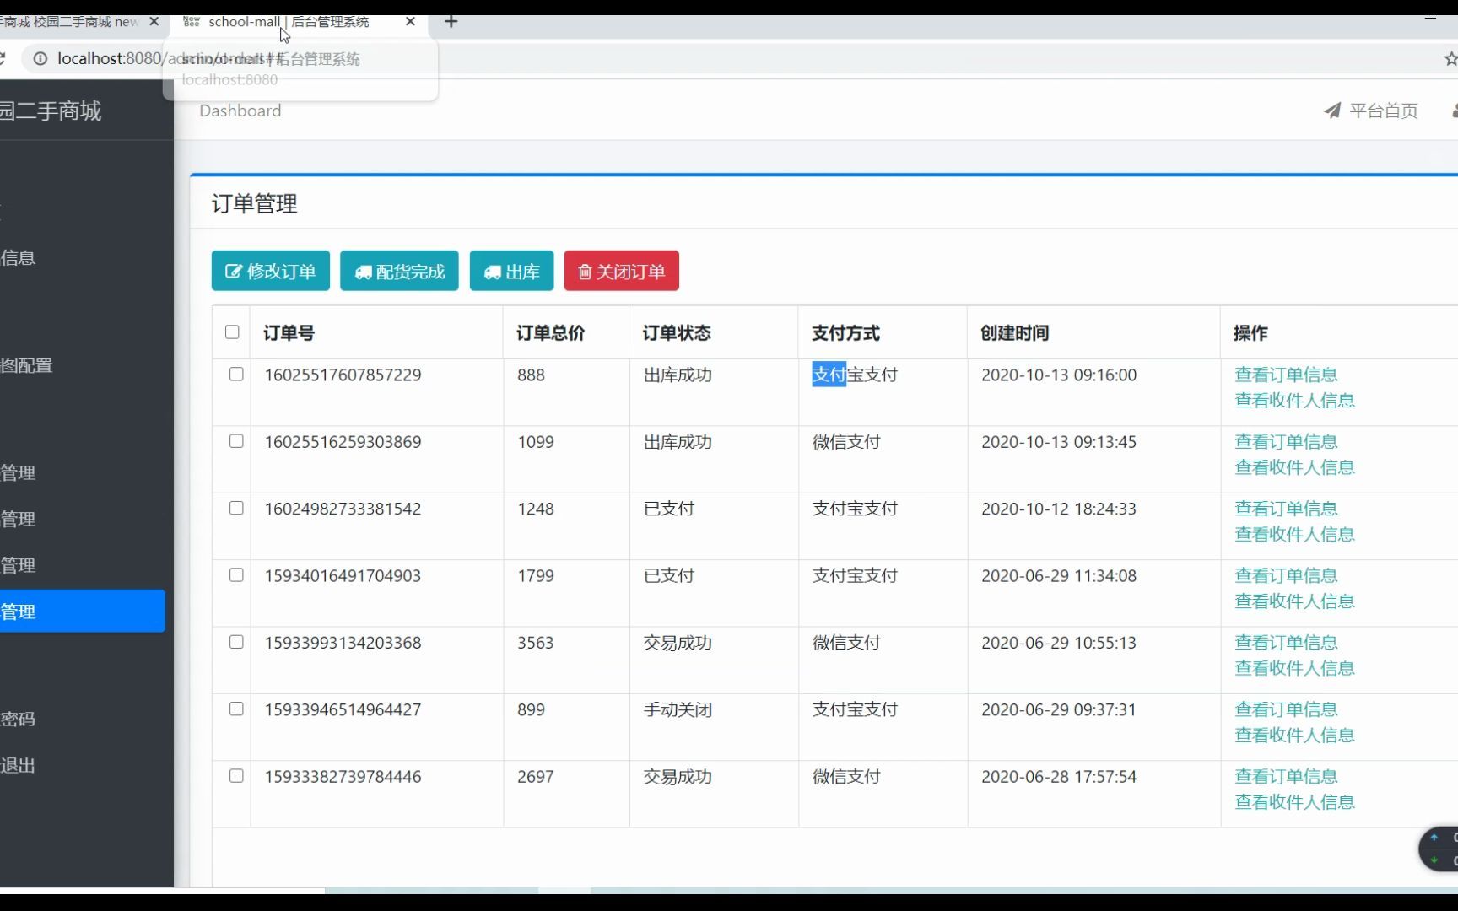Open 查看收件人信息 for order 15934016491704903
Viewport: 1458px width, 911px height.
1294,601
